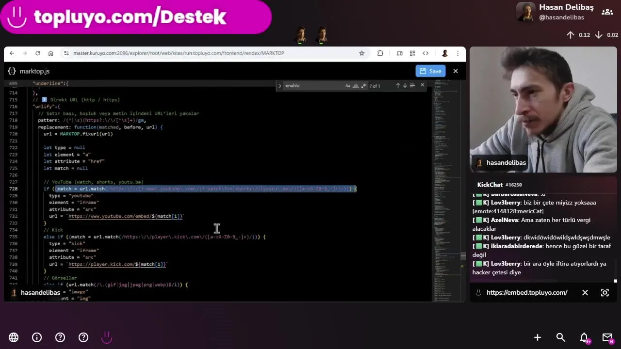621x349 pixels.
Task: Open Hasan Delibaş profile avatar
Action: 526,12
